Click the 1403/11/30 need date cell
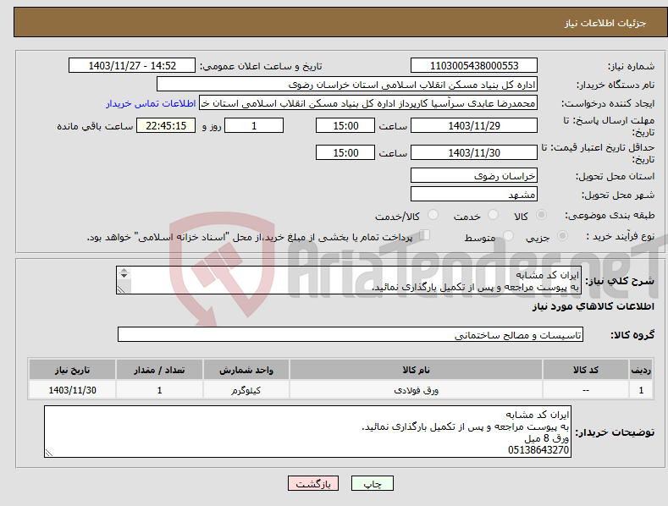Screen dimensions: 668x506 pos(73,390)
